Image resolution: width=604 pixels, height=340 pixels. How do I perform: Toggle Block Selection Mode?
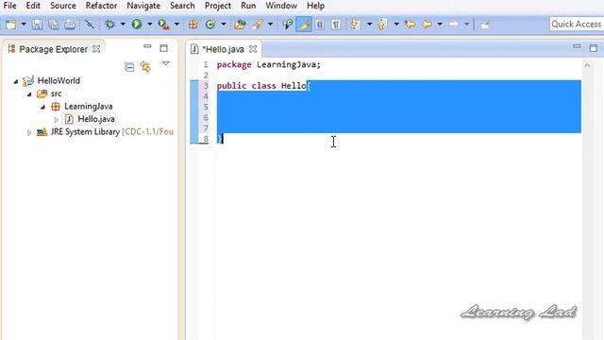click(x=320, y=25)
